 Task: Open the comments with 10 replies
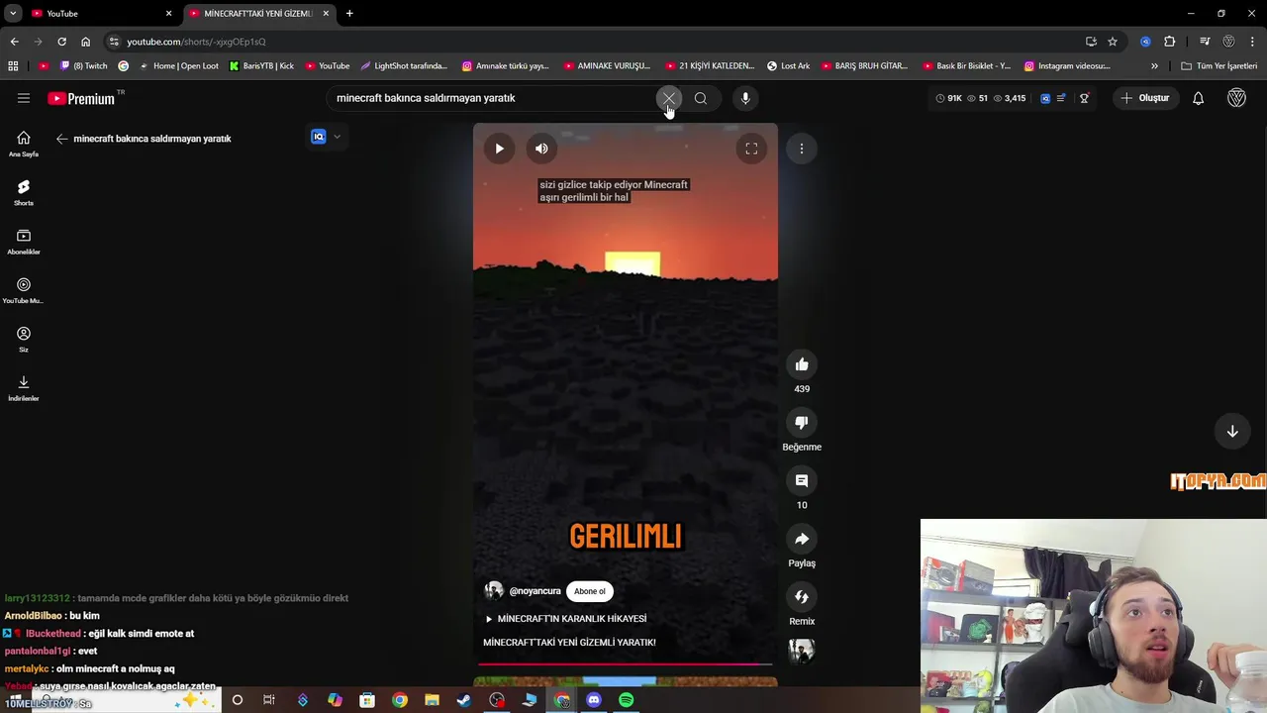pos(802,480)
